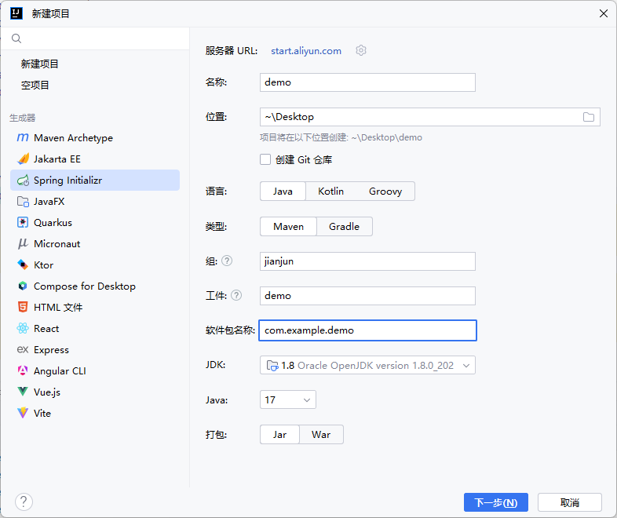Close the 新建项目 dialog

coord(604,13)
